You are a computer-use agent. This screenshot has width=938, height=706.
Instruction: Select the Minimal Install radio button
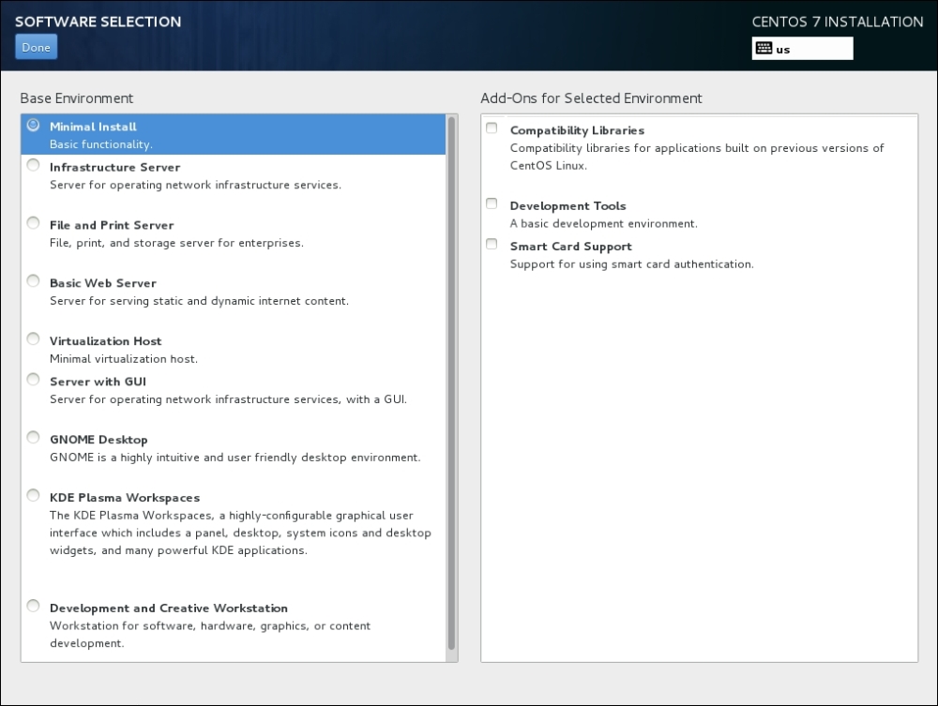point(34,125)
